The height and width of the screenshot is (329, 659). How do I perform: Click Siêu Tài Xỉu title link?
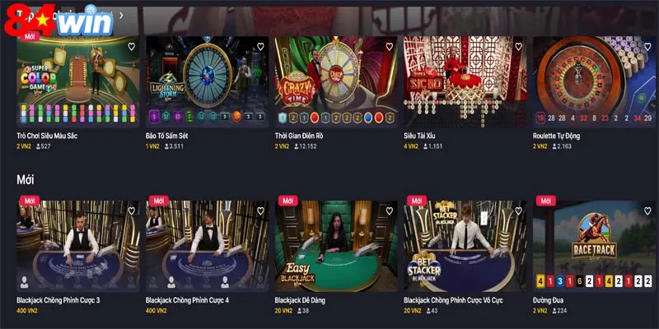(x=419, y=136)
